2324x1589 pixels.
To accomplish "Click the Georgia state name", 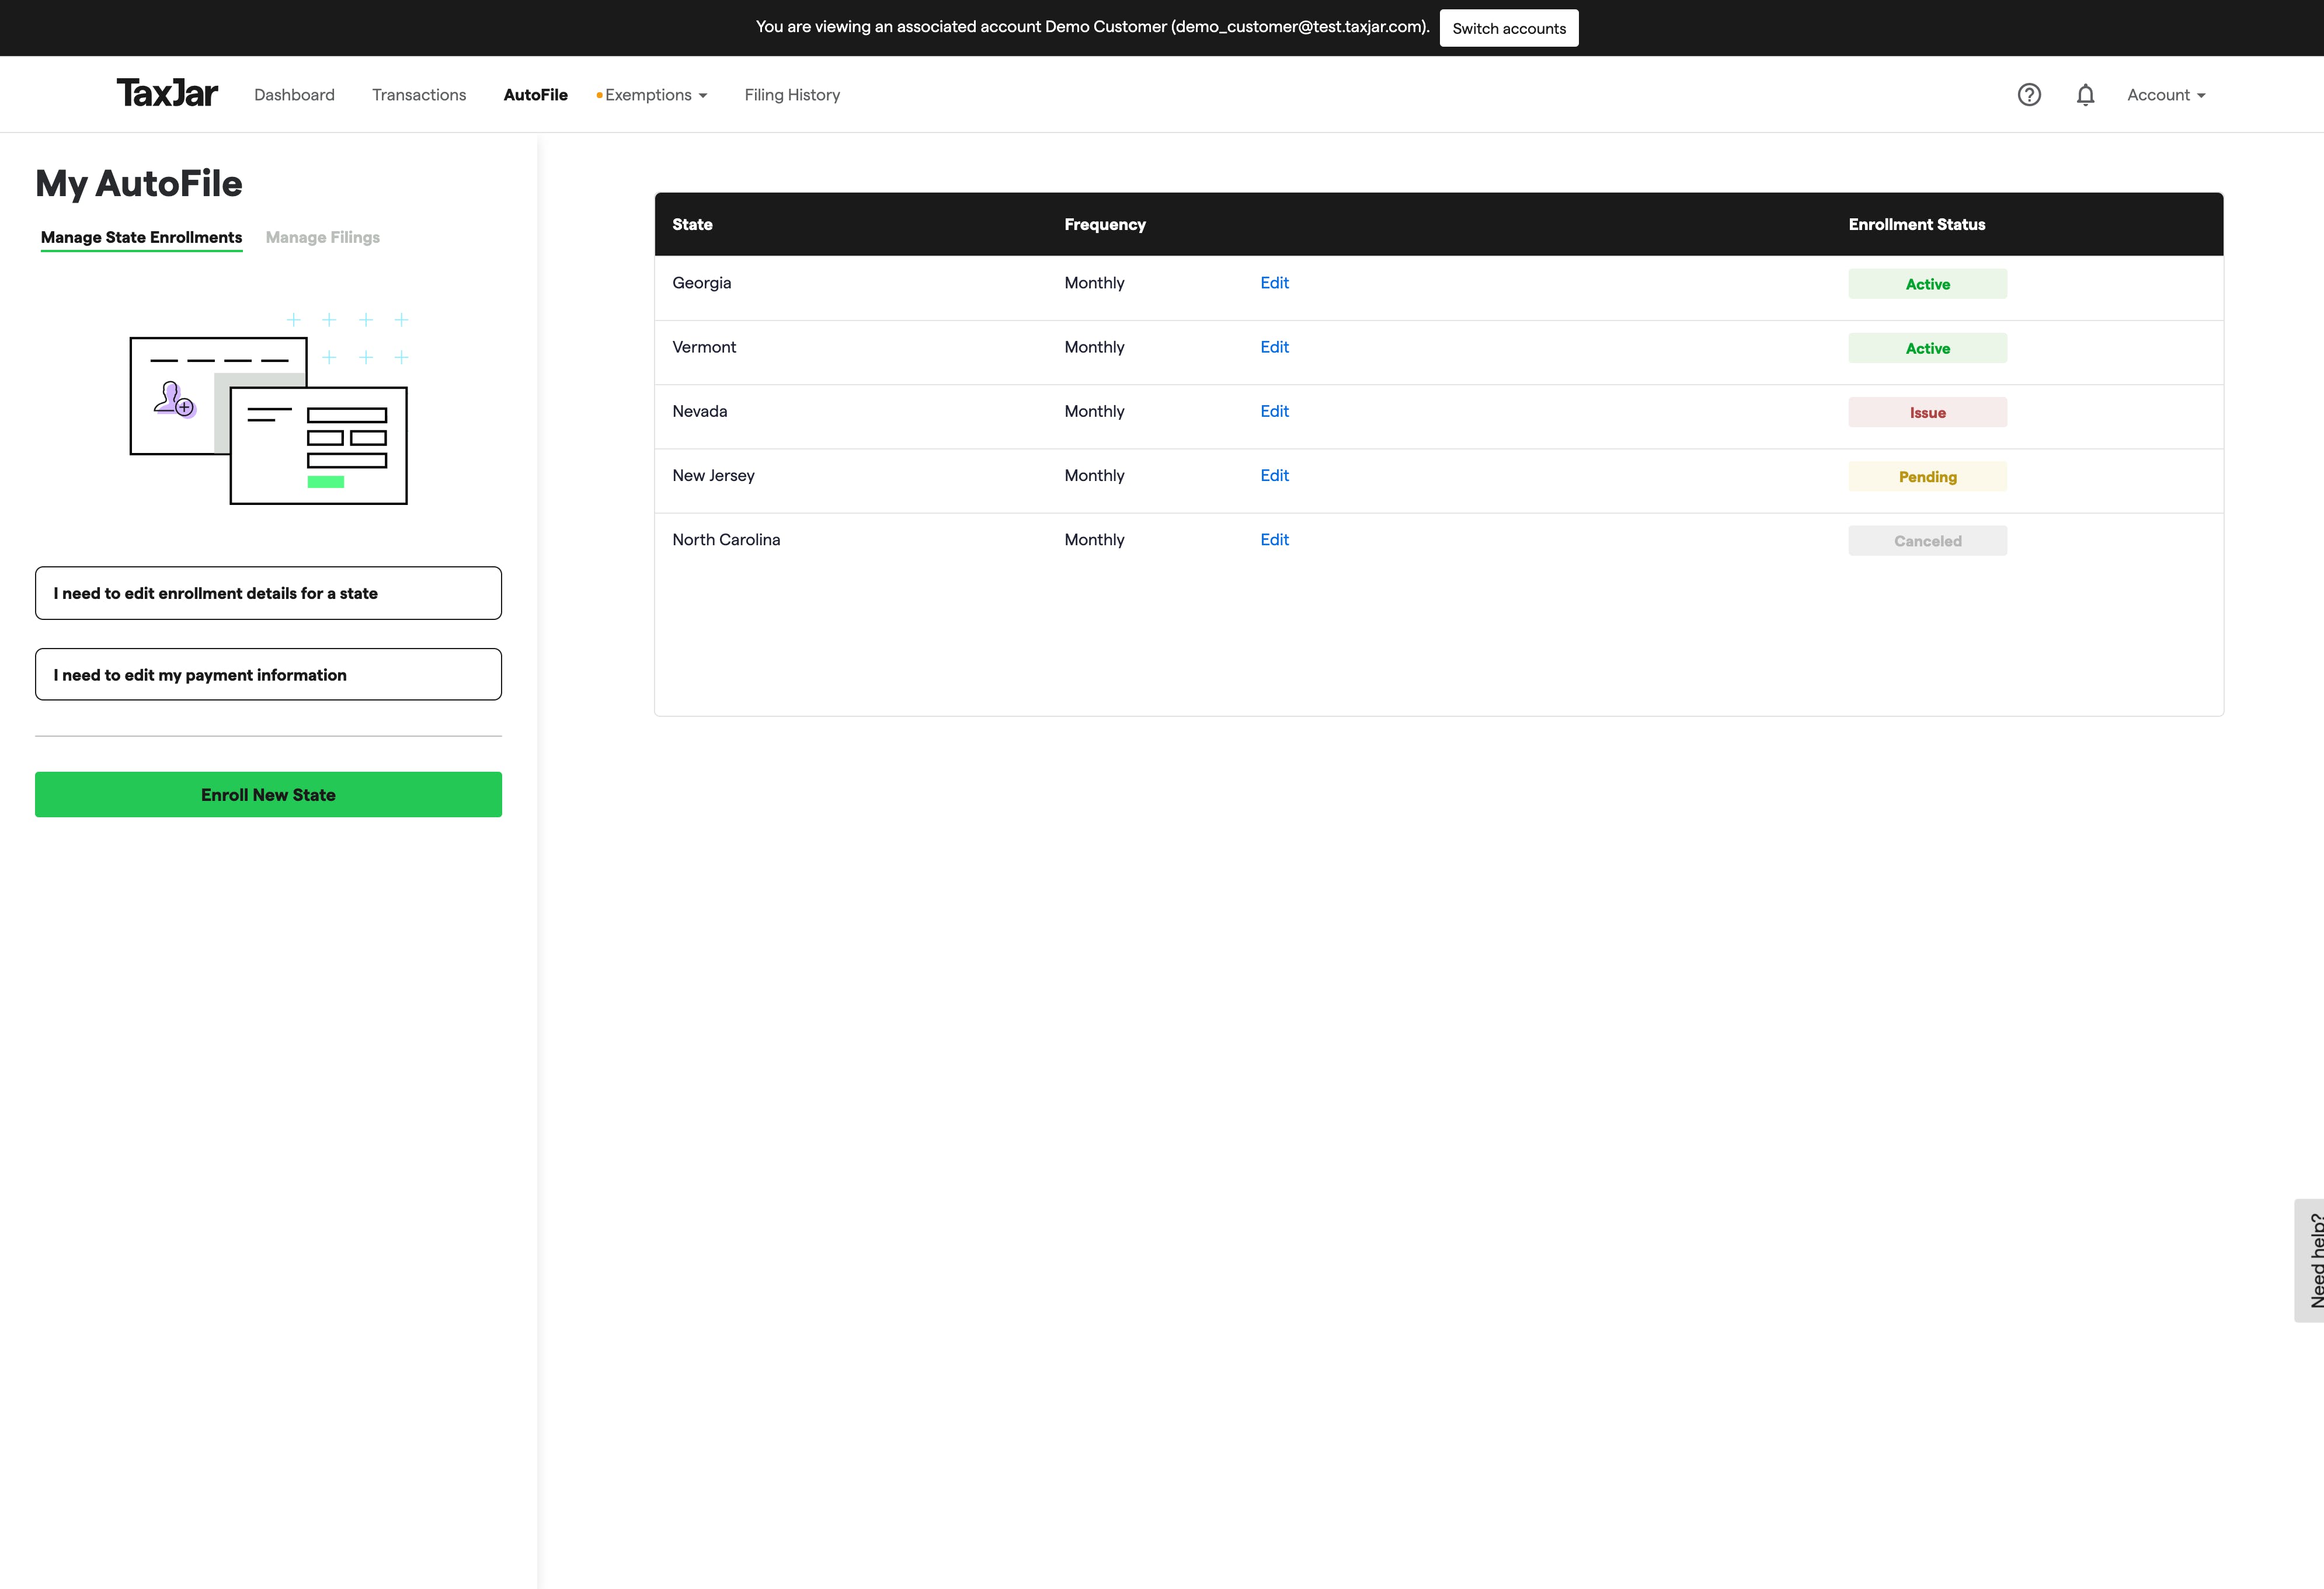I will coord(701,283).
